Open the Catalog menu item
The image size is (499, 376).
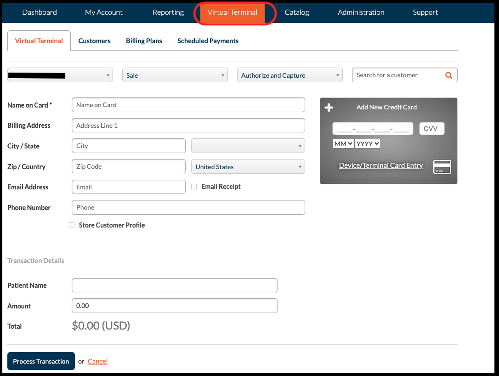(297, 12)
